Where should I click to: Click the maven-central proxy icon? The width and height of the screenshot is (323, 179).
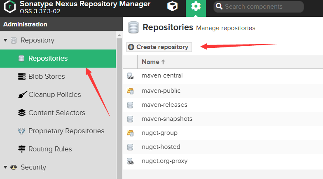(x=130, y=76)
